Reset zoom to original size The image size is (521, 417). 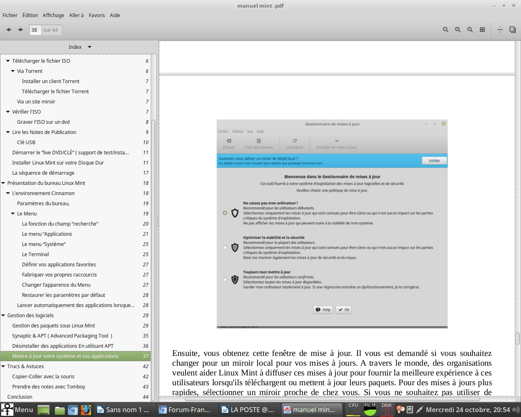pos(470,30)
